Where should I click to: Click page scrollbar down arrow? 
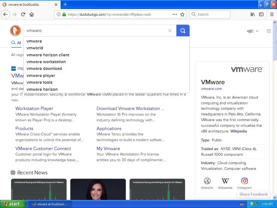tap(275, 197)
